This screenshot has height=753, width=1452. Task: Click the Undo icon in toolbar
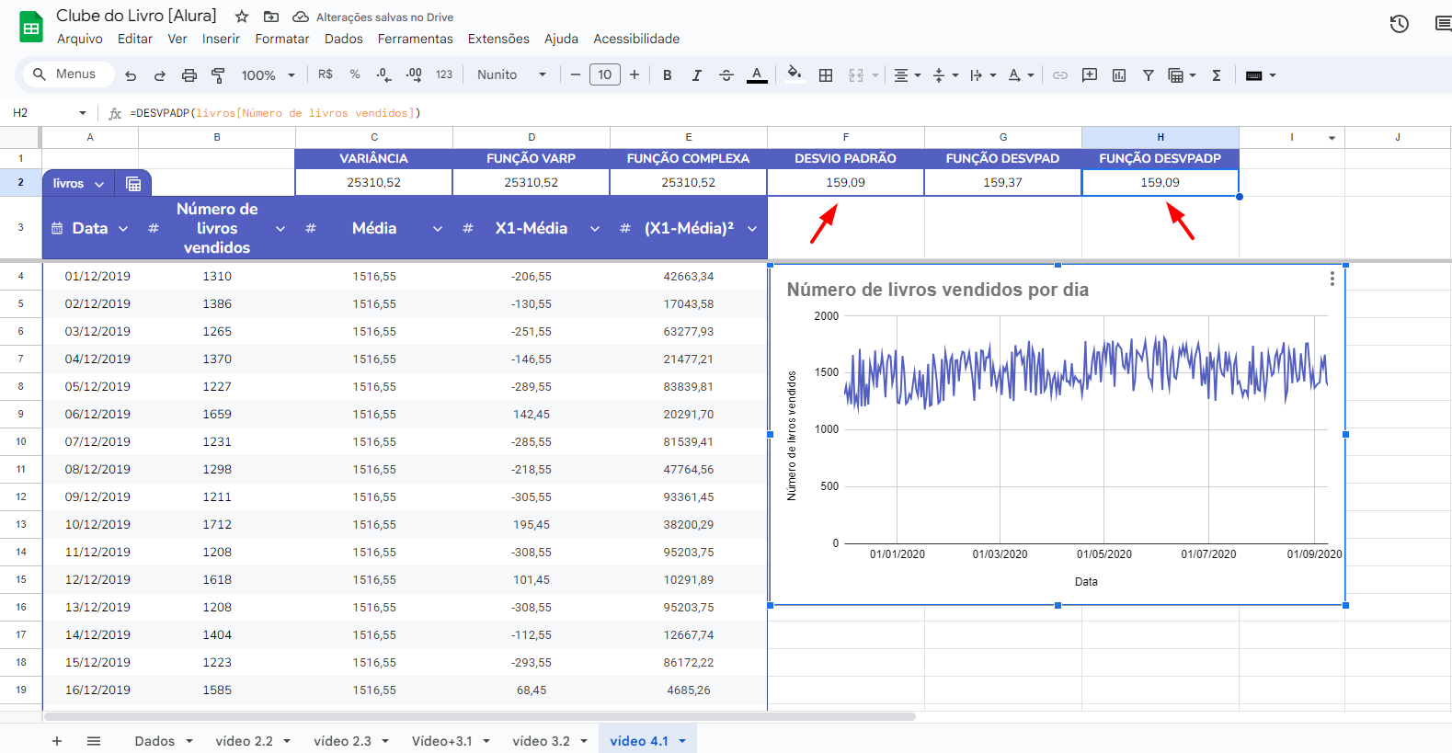(x=131, y=75)
